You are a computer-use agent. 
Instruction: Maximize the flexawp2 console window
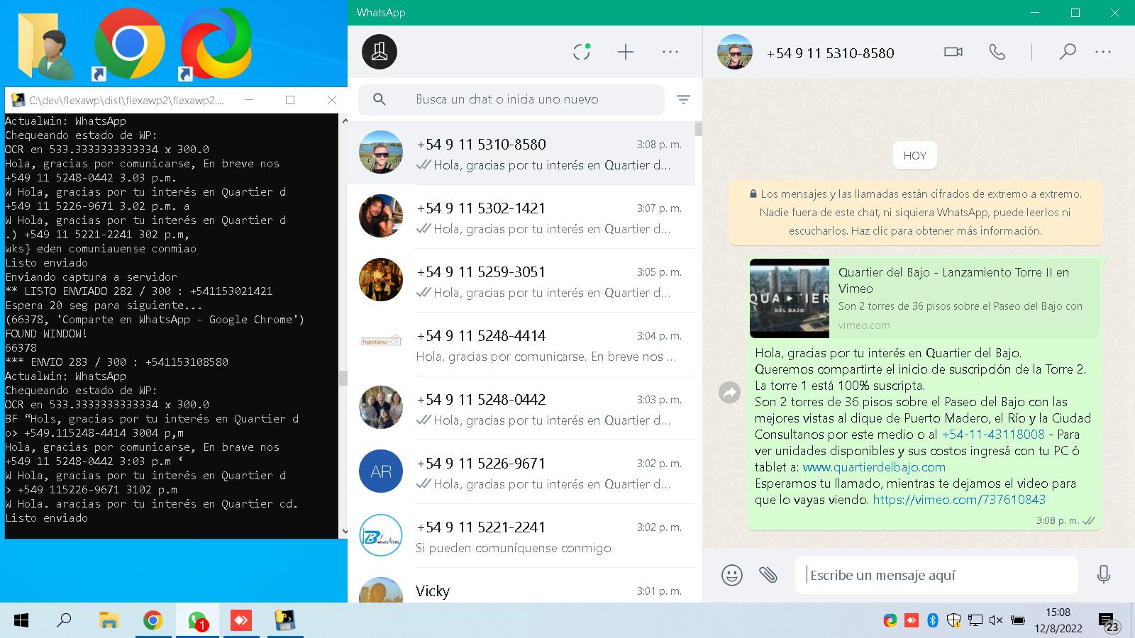(x=290, y=100)
